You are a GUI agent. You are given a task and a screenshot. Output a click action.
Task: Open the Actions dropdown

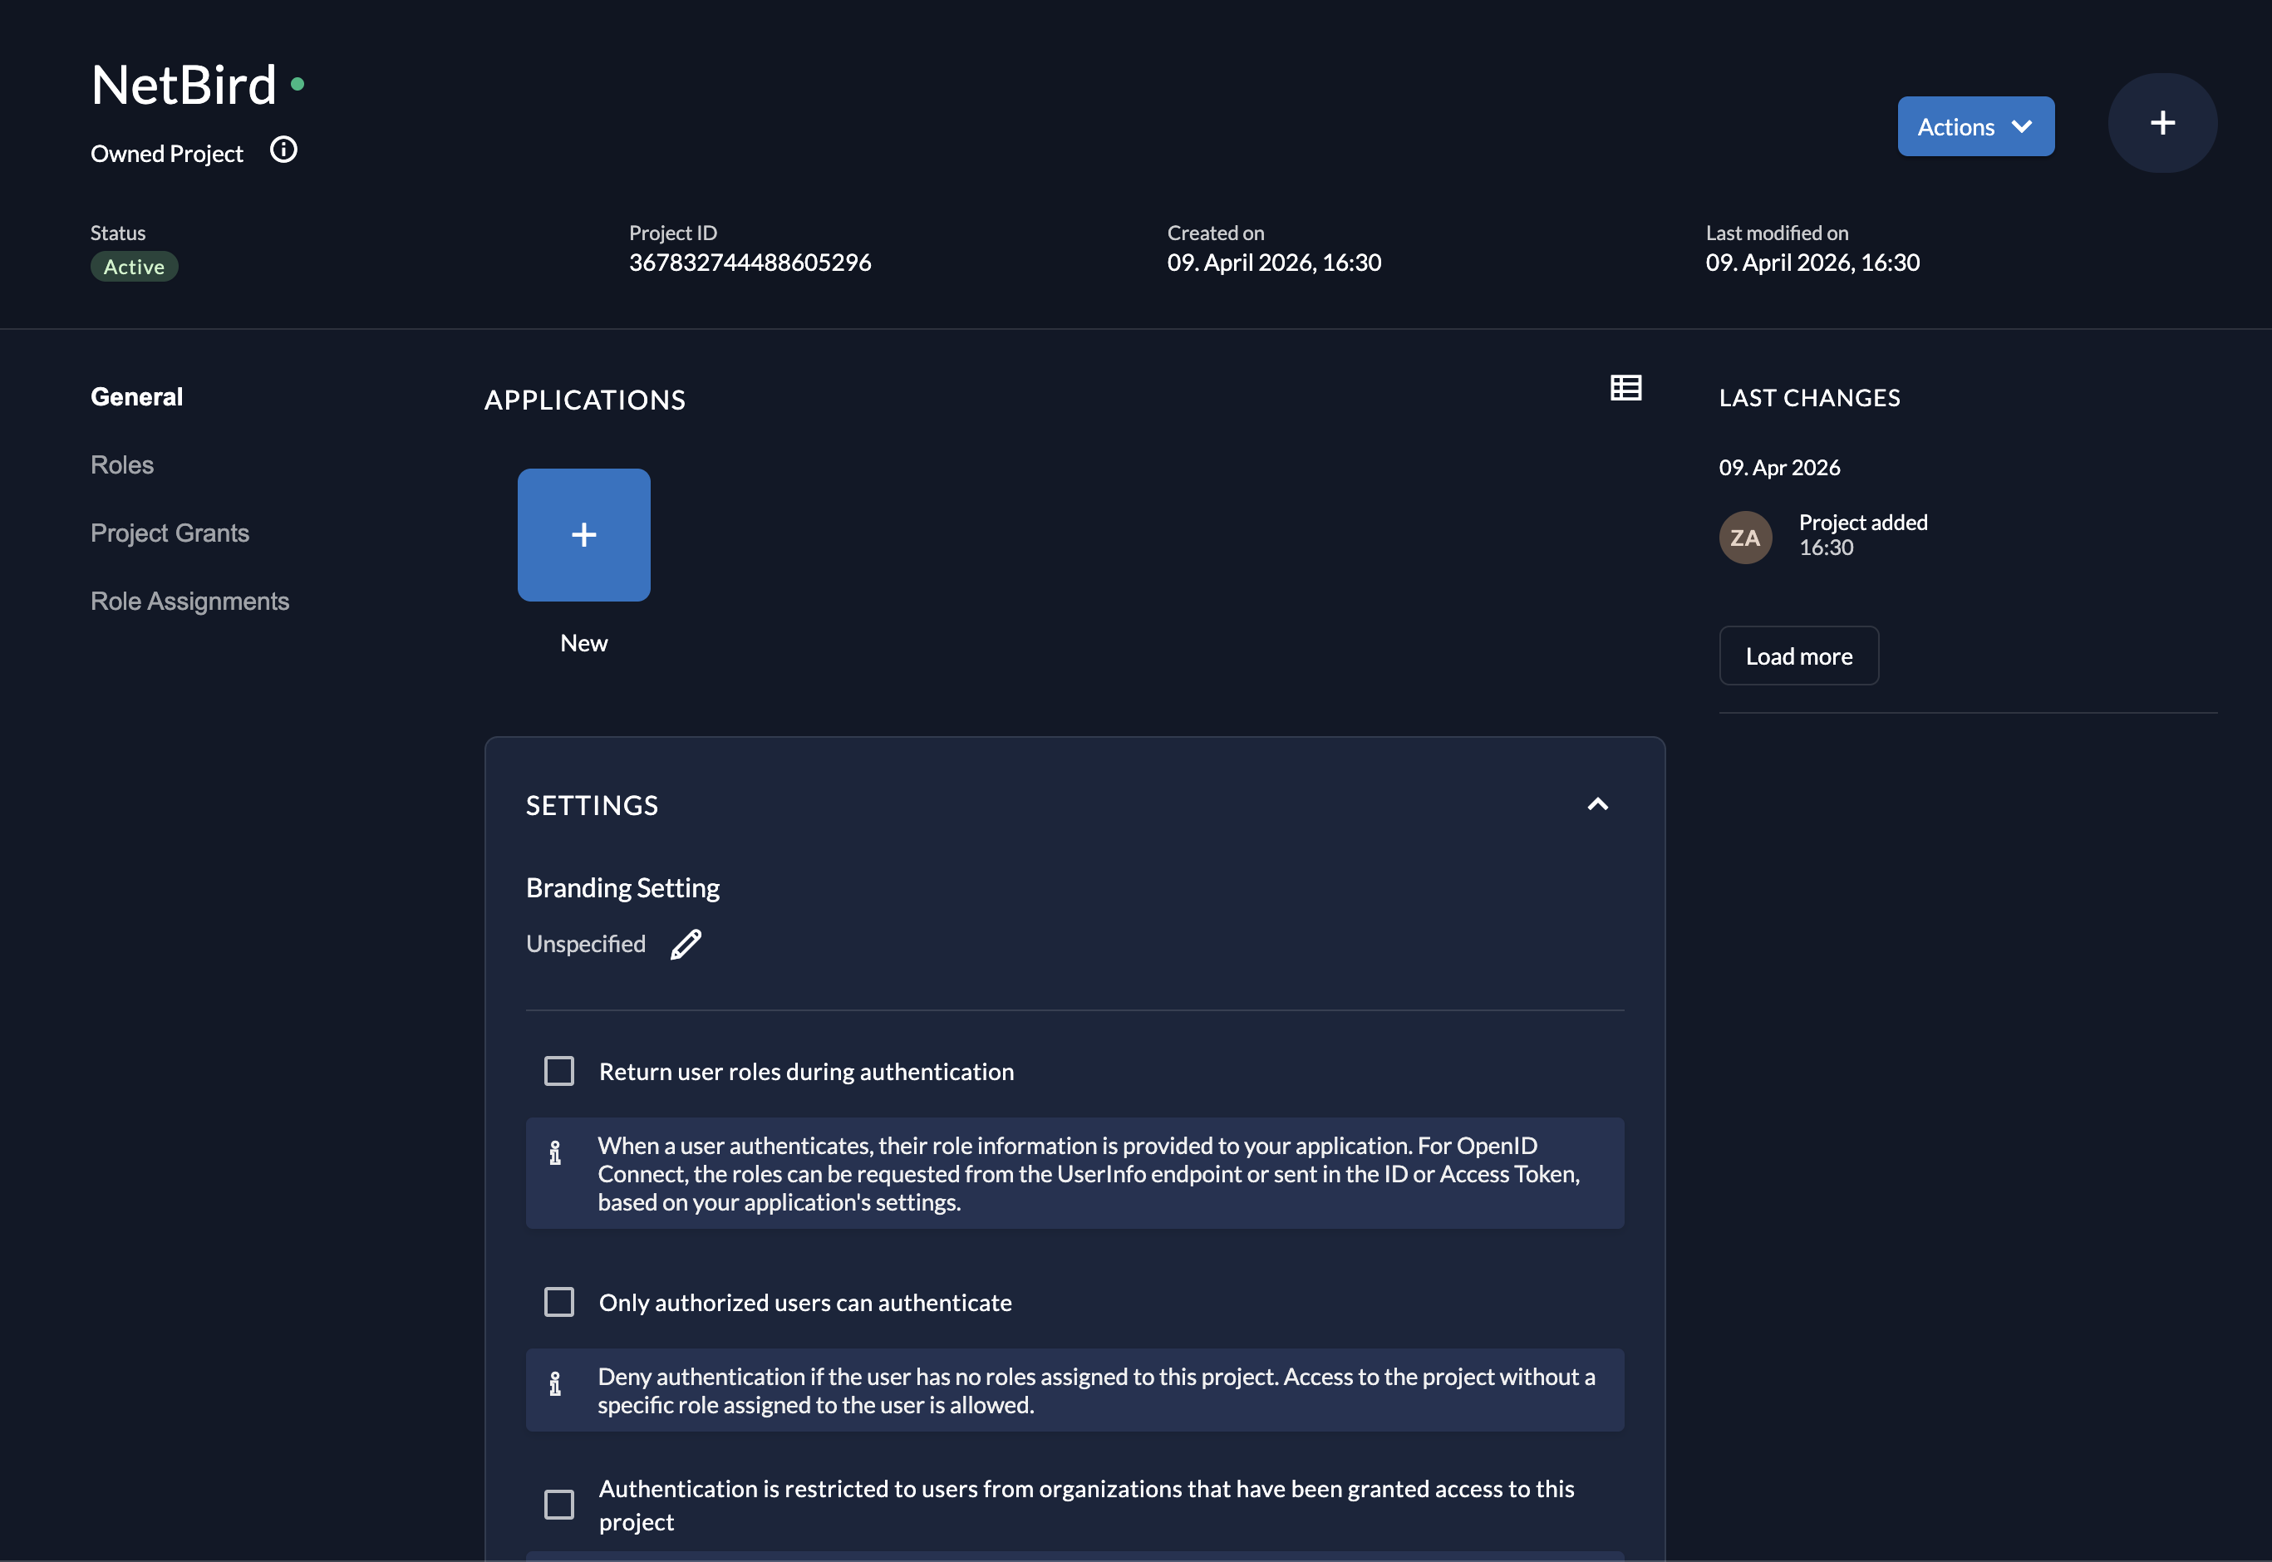pyautogui.click(x=1974, y=127)
